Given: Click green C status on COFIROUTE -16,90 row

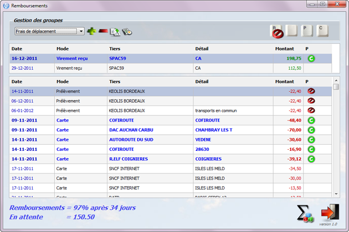Looking at the screenshot, I should coord(311,149).
